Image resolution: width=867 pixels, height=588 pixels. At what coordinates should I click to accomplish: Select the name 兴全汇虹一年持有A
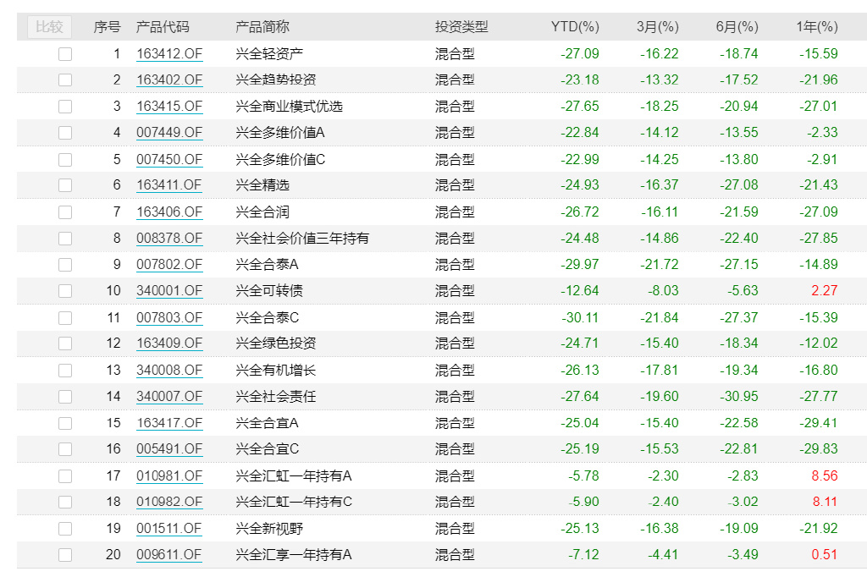[294, 475]
